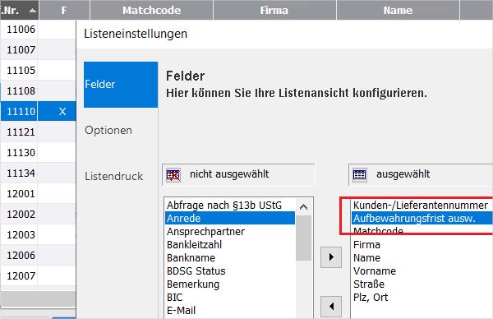Image resolution: width=493 pixels, height=319 pixels.
Task: Select 'Bemerkung' field
Action: 230,284
